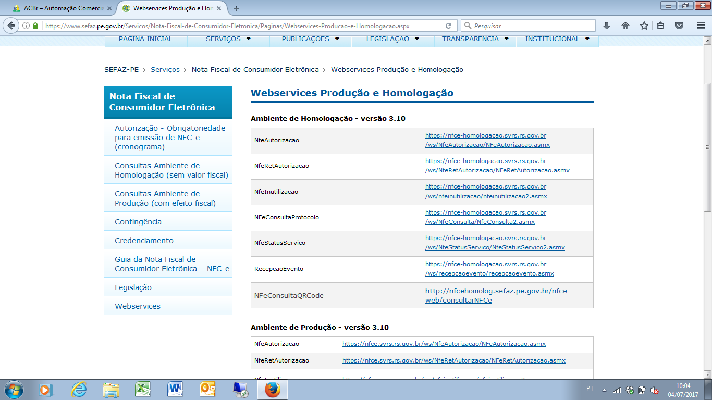
Task: Expand the TRANSPARÊNCIA dropdown menu
Action: (475, 39)
